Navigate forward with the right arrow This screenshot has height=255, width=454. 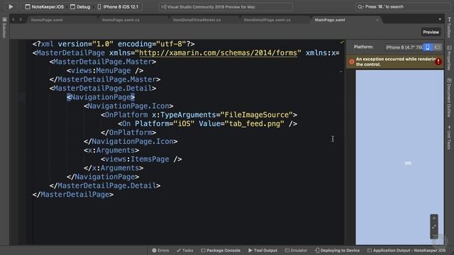[21, 20]
